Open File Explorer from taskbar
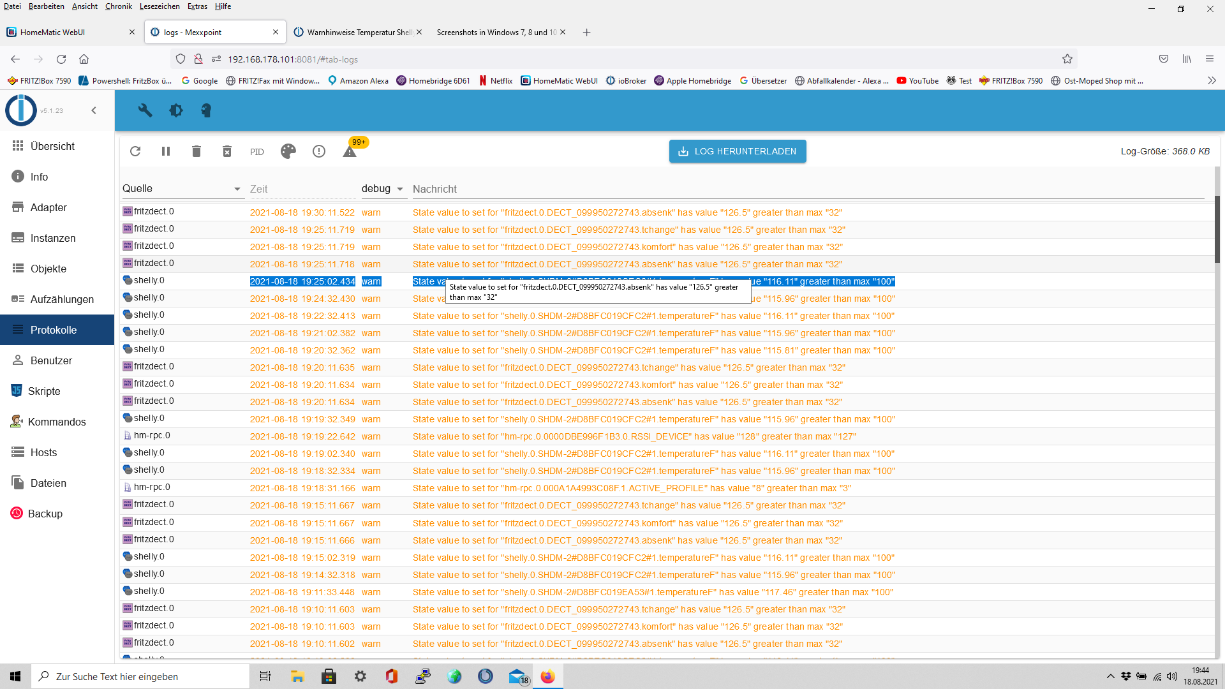1225x689 pixels. coord(297,676)
